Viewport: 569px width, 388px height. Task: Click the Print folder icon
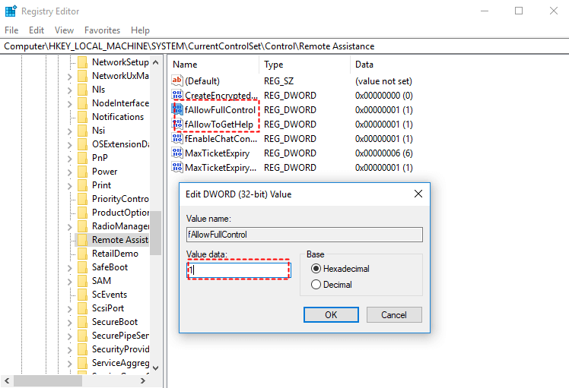[x=83, y=185]
